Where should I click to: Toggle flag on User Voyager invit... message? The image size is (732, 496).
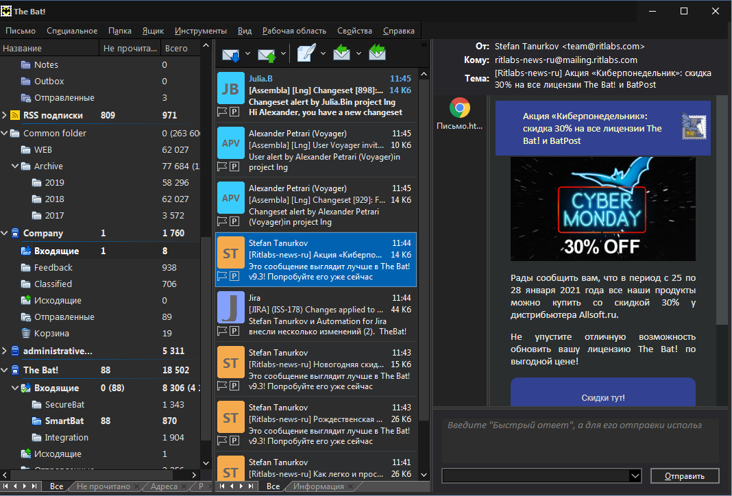pyautogui.click(x=222, y=166)
